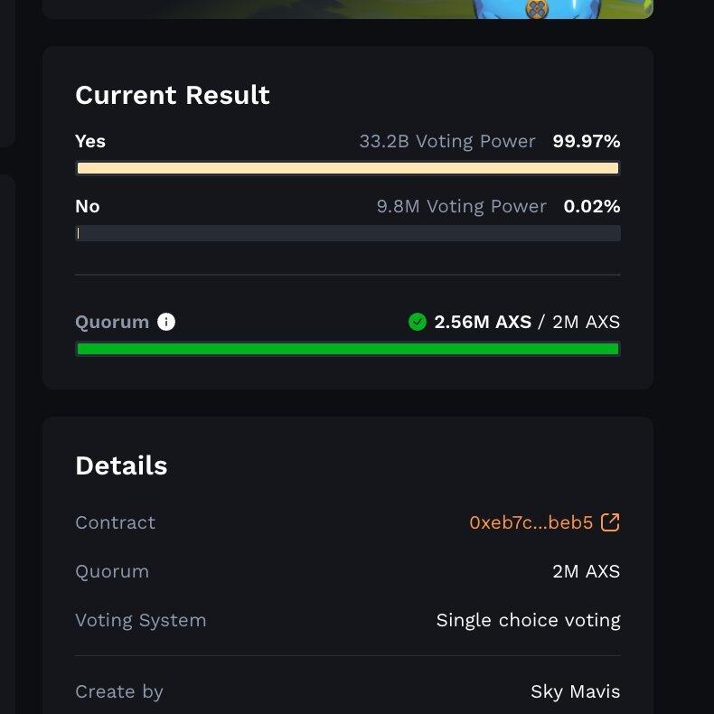Click the Single choice voting value
This screenshot has height=714, width=714.
point(528,620)
